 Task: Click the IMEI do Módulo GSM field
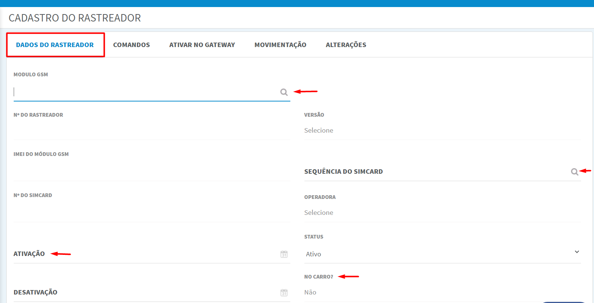(x=152, y=171)
